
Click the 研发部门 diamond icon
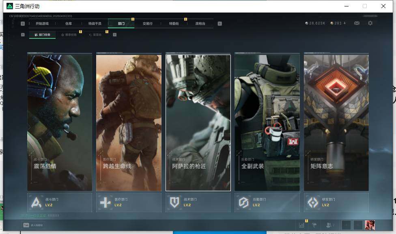pyautogui.click(x=313, y=202)
